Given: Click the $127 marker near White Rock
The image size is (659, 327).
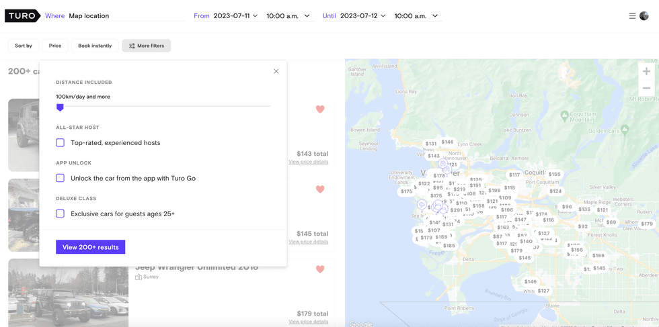Looking at the screenshot, I should (543, 291).
